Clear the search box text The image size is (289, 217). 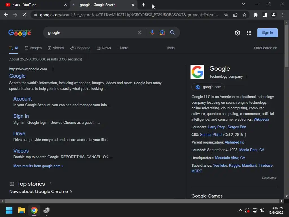pyautogui.click(x=140, y=33)
